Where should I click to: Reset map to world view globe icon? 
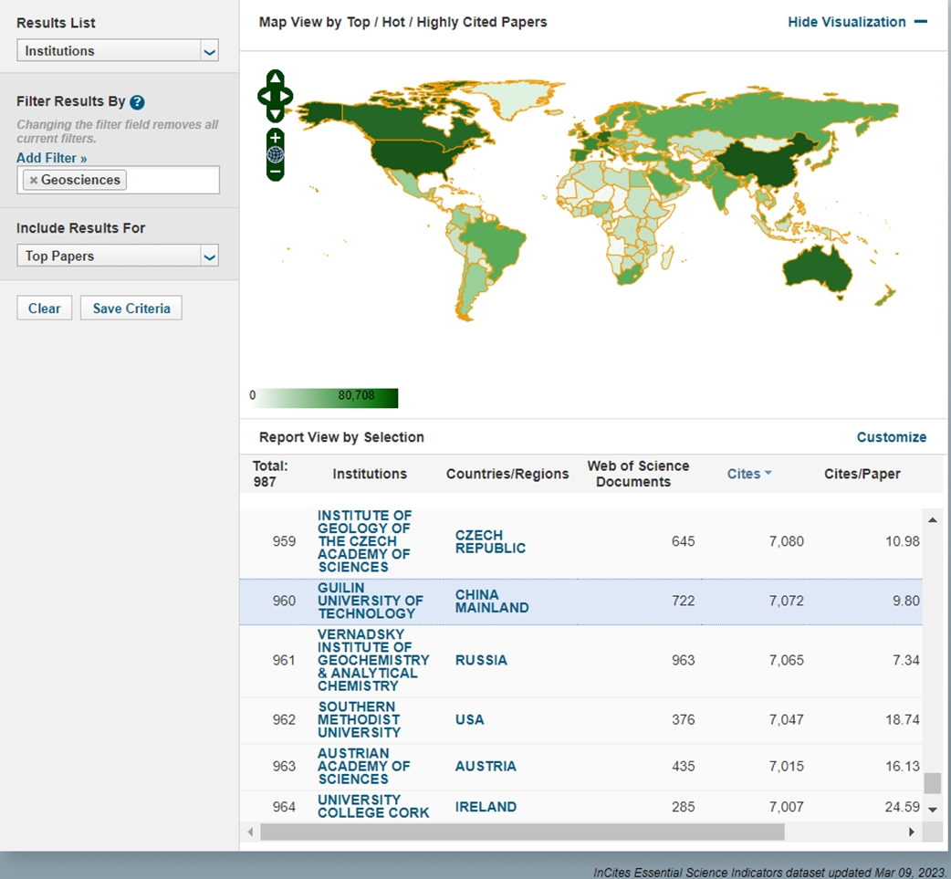275,154
